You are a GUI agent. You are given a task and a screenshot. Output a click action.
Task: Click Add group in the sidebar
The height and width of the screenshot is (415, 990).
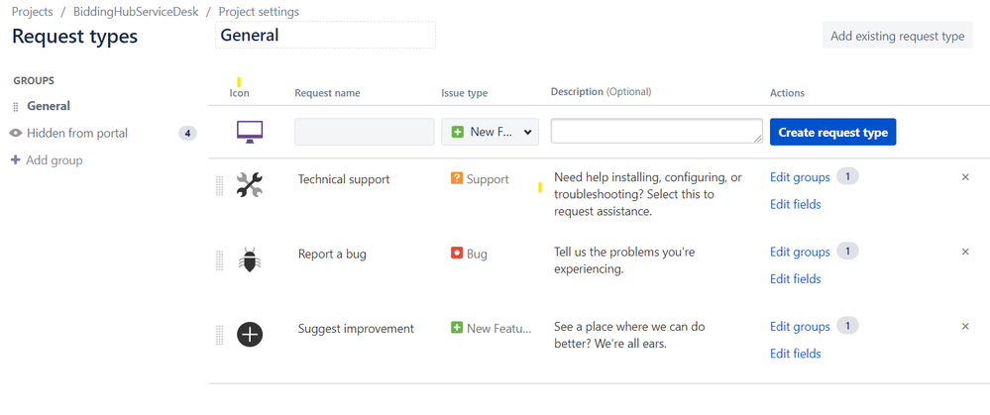point(55,160)
